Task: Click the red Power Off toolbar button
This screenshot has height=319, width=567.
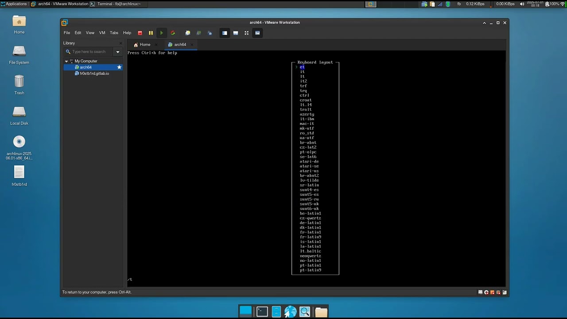Action: click(x=140, y=33)
